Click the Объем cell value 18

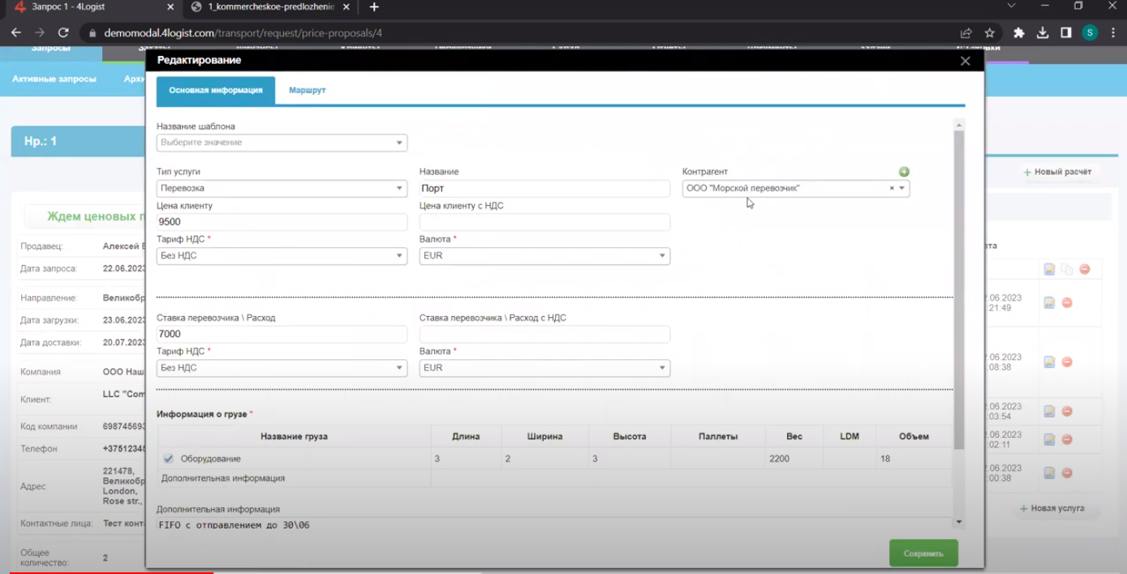tap(914, 459)
